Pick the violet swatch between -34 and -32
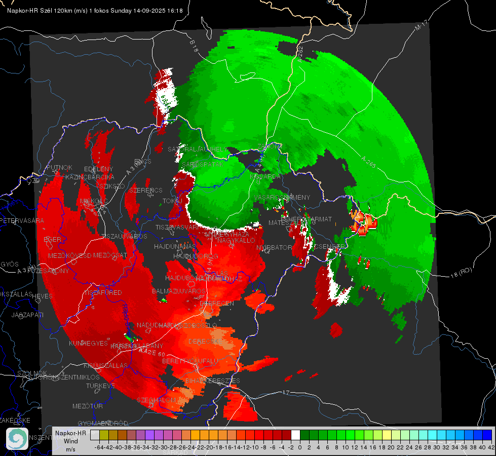 click(x=149, y=435)
